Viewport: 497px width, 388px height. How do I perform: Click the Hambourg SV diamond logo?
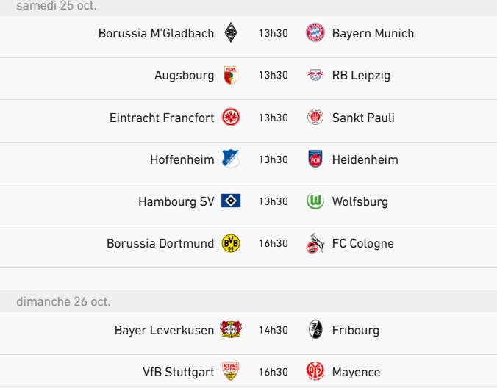coord(231,201)
